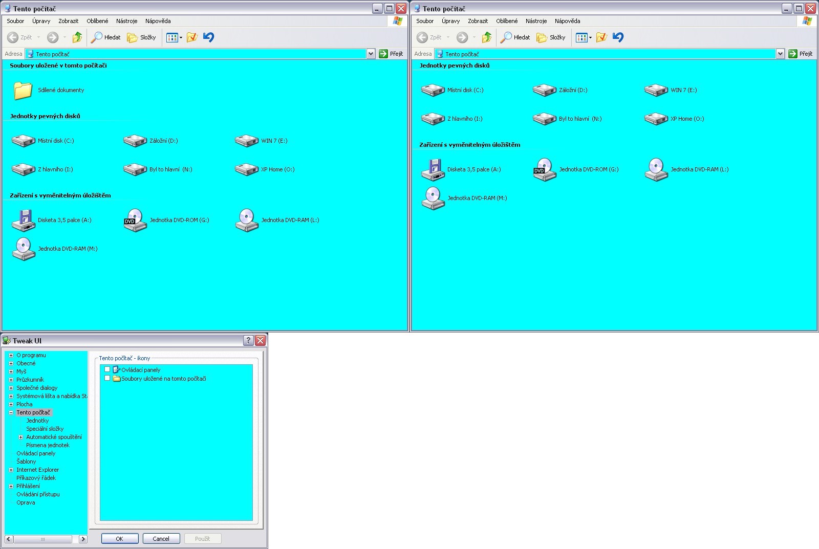Screen dimensions: 819x549
Task: Click the OK button in Tweak UI
Action: click(x=120, y=539)
